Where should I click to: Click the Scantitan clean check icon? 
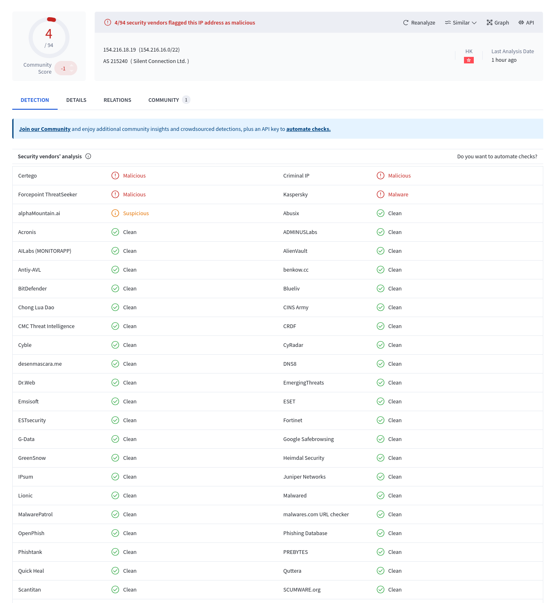click(x=115, y=589)
